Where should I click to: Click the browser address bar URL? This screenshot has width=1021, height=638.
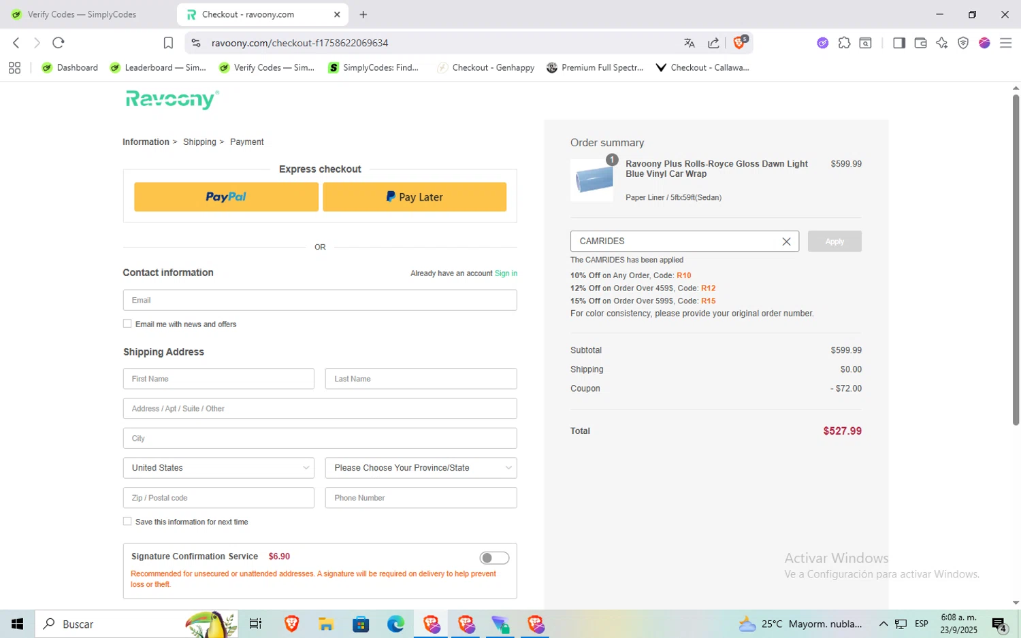(x=299, y=43)
